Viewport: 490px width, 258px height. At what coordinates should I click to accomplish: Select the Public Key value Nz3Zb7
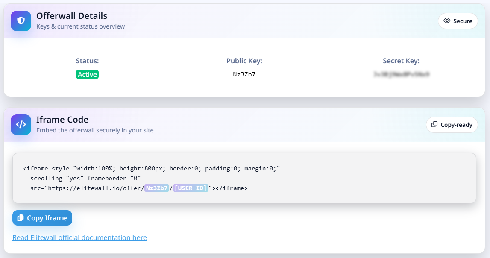coord(244,74)
